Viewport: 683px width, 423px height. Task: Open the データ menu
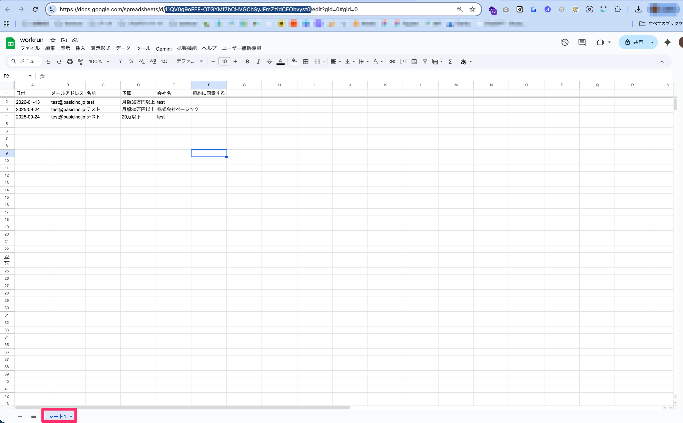[x=123, y=48]
